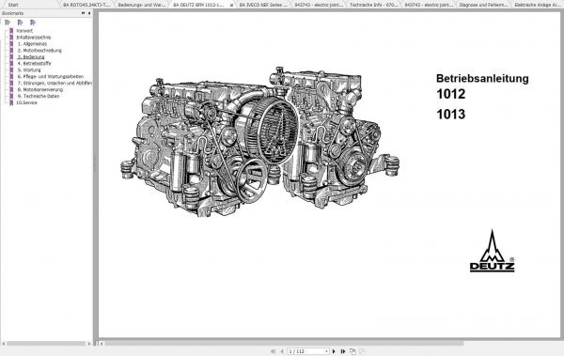Image resolution: width=564 pixels, height=356 pixels.
Task: Open 940742 electric joint tab preceding Diagnose tab
Action: [429, 5]
